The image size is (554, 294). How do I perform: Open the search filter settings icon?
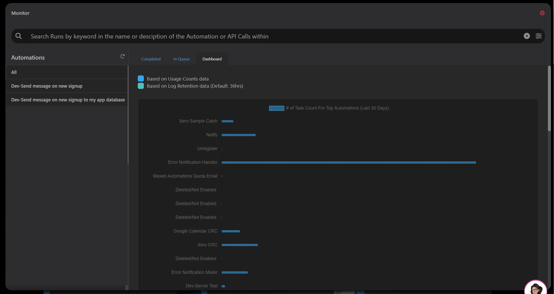point(538,36)
